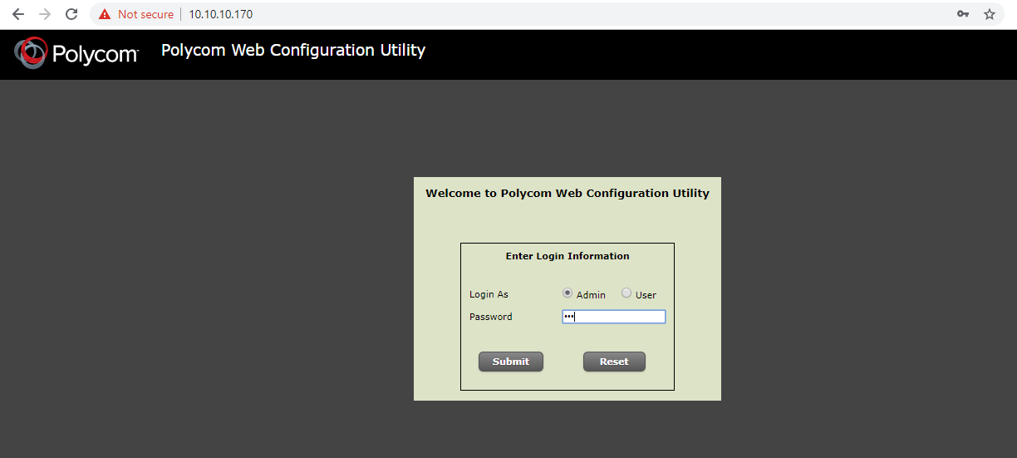Click the Not secure label
The width and height of the screenshot is (1017, 458).
coord(145,14)
